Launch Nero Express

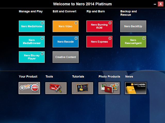point(99,42)
